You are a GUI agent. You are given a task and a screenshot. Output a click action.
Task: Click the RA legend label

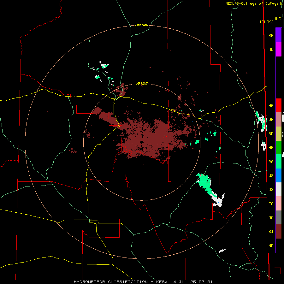[271, 162]
